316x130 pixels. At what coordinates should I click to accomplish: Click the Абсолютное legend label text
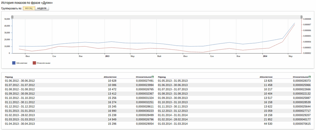click(22, 63)
